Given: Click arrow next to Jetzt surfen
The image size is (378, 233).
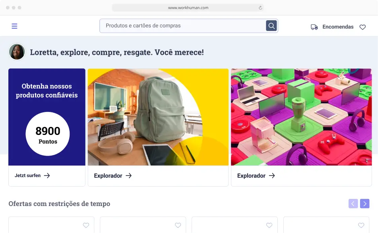Looking at the screenshot, I should pos(47,175).
